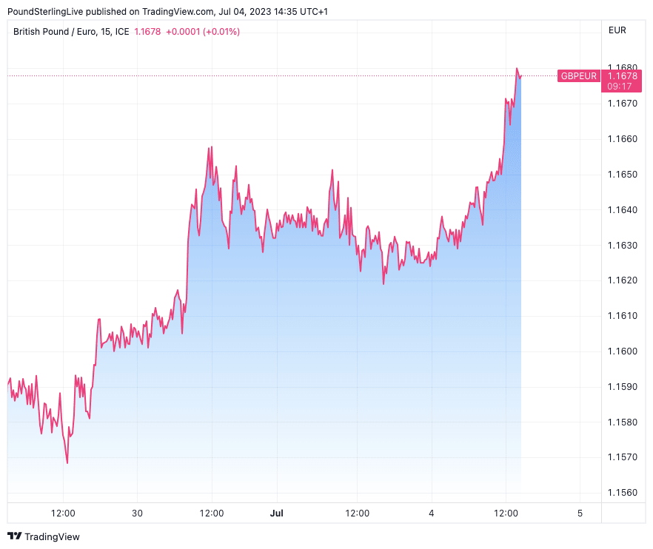The height and width of the screenshot is (549, 653).
Task: Click the 1.1600 price level on axis
Action: click(622, 351)
